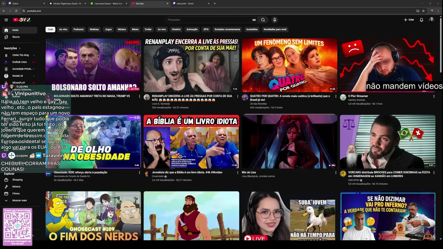The width and height of the screenshot is (443, 249).
Task: Select Enviados recentemente chip
Action: 227,29
